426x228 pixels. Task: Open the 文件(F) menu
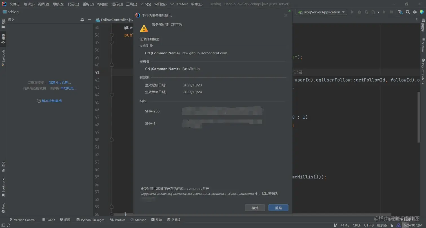point(15,4)
